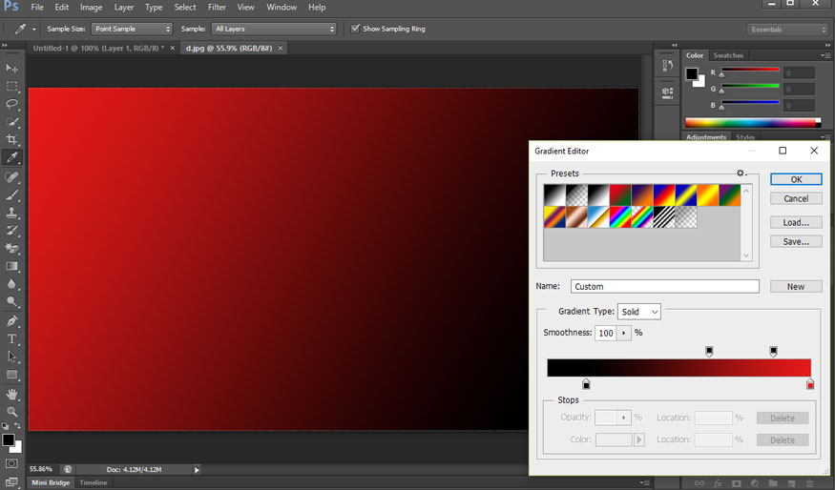This screenshot has width=835, height=490.
Task: Select the rightmost opacity stop above gradient
Action: point(773,351)
